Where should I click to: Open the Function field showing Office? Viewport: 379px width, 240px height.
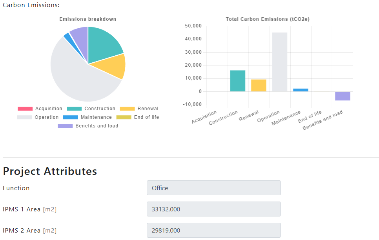point(213,188)
